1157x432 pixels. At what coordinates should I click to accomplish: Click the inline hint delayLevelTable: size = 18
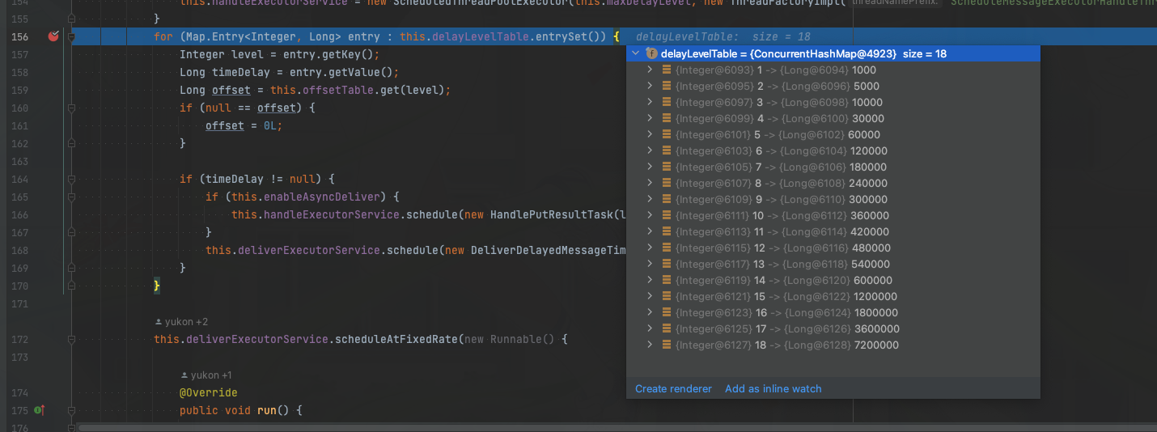pyautogui.click(x=723, y=37)
